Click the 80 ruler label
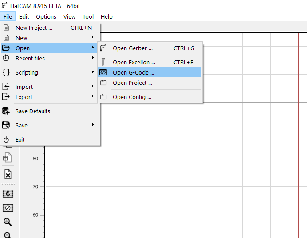 pos(35,159)
